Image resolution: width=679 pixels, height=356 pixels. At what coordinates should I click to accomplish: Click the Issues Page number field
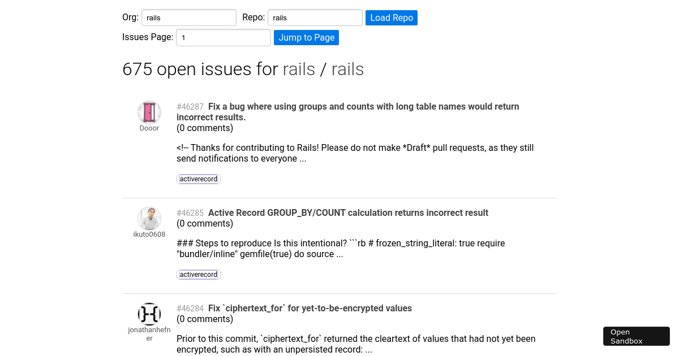point(223,37)
